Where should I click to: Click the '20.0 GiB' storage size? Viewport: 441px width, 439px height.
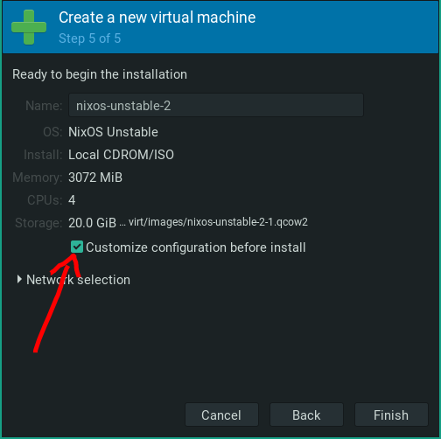(x=92, y=223)
